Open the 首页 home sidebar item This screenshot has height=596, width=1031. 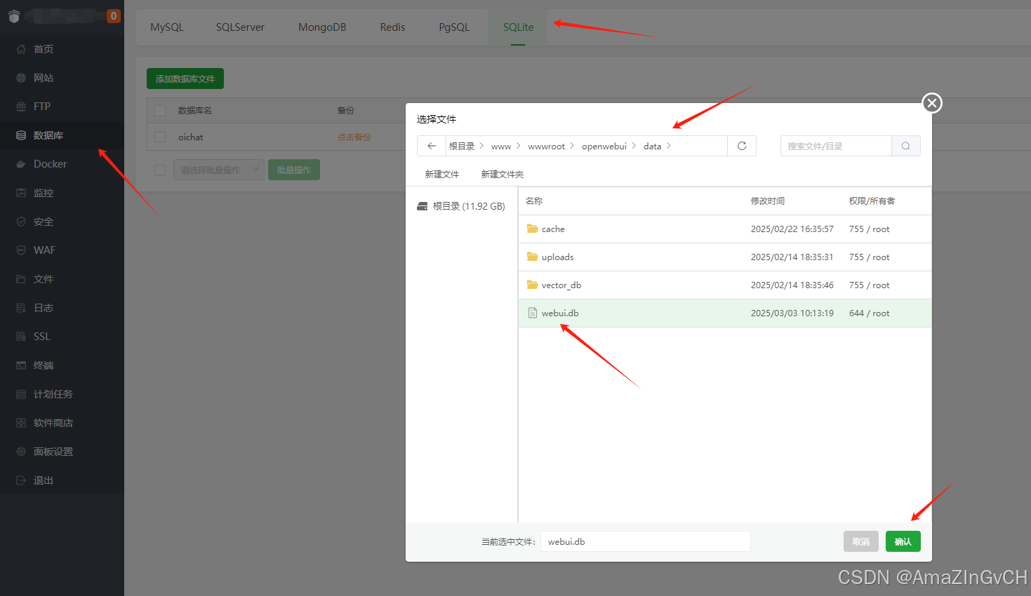pyautogui.click(x=62, y=49)
